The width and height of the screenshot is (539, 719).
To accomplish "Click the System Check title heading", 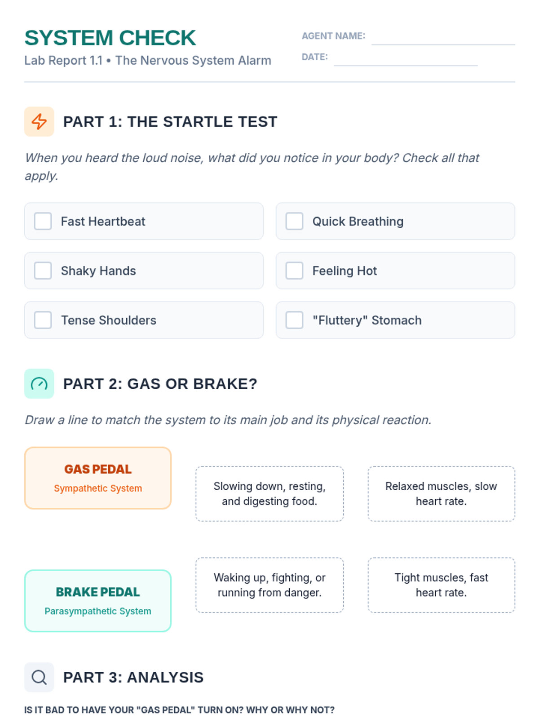I will [110, 38].
